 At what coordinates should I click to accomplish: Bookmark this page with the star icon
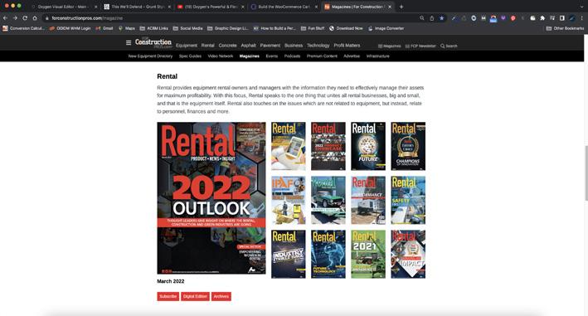(442, 18)
